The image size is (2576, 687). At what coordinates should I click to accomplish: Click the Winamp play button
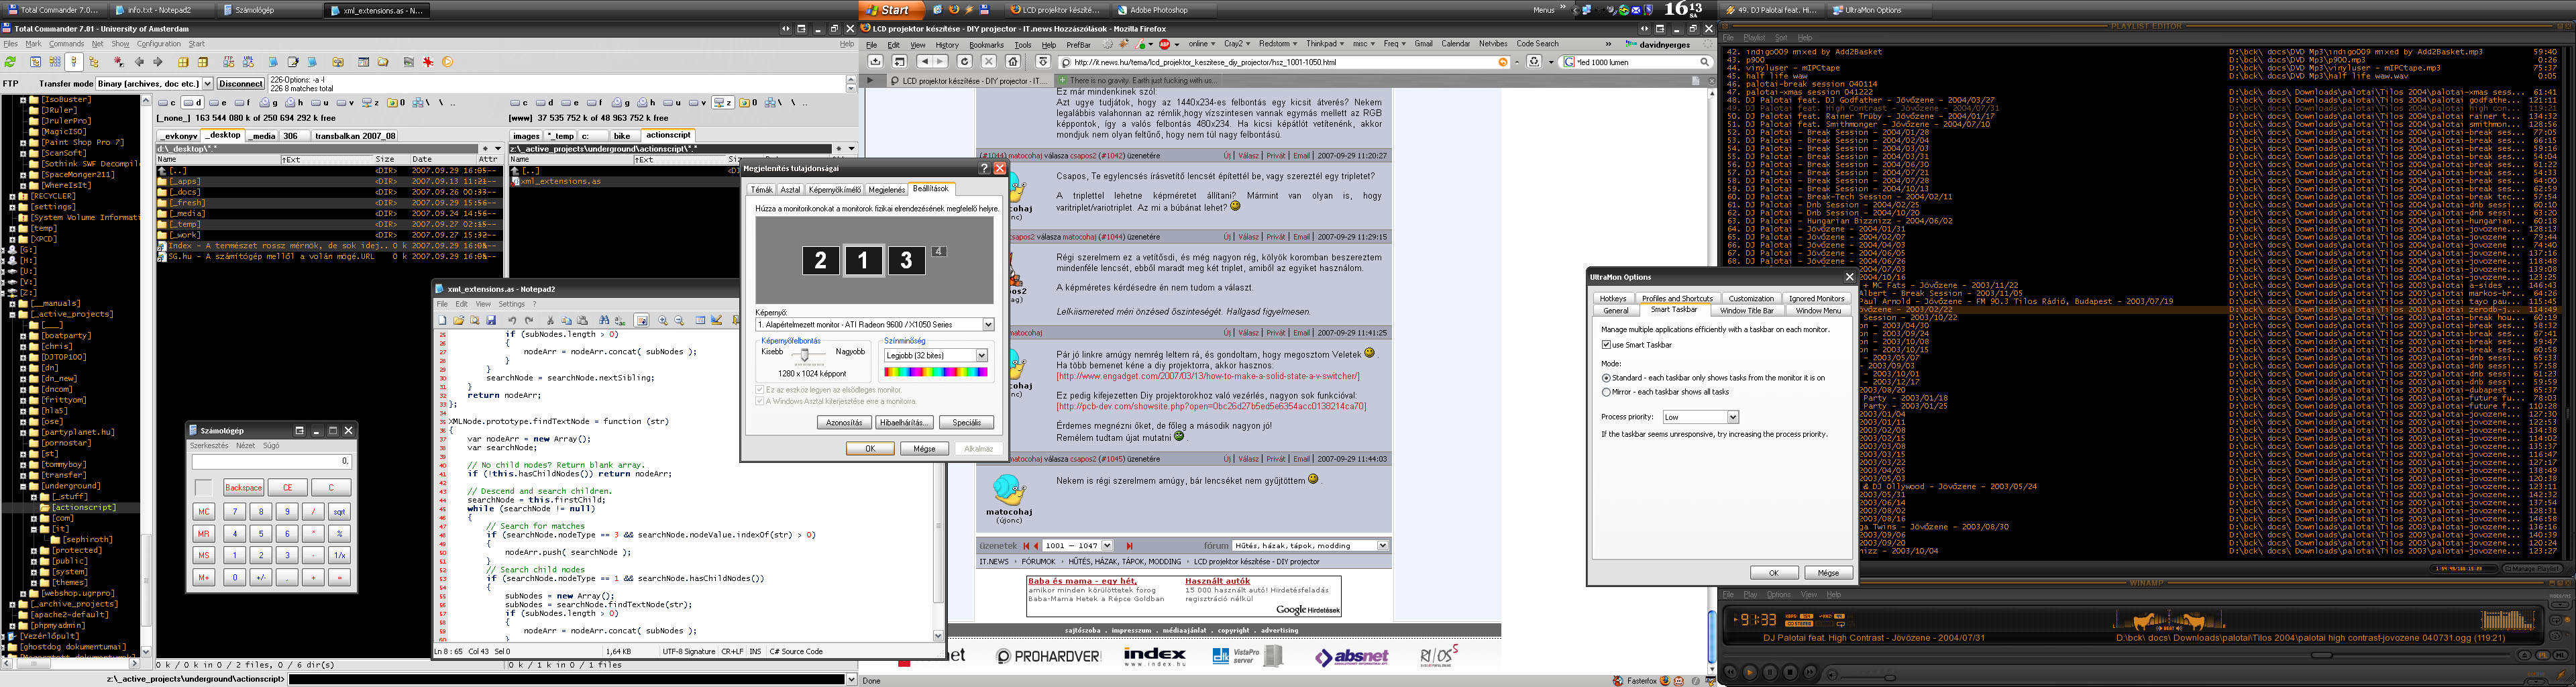[x=1750, y=673]
